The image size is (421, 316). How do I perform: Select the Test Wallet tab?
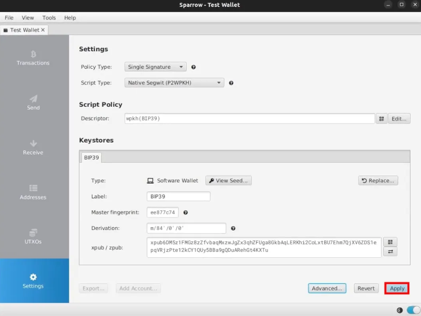click(24, 30)
